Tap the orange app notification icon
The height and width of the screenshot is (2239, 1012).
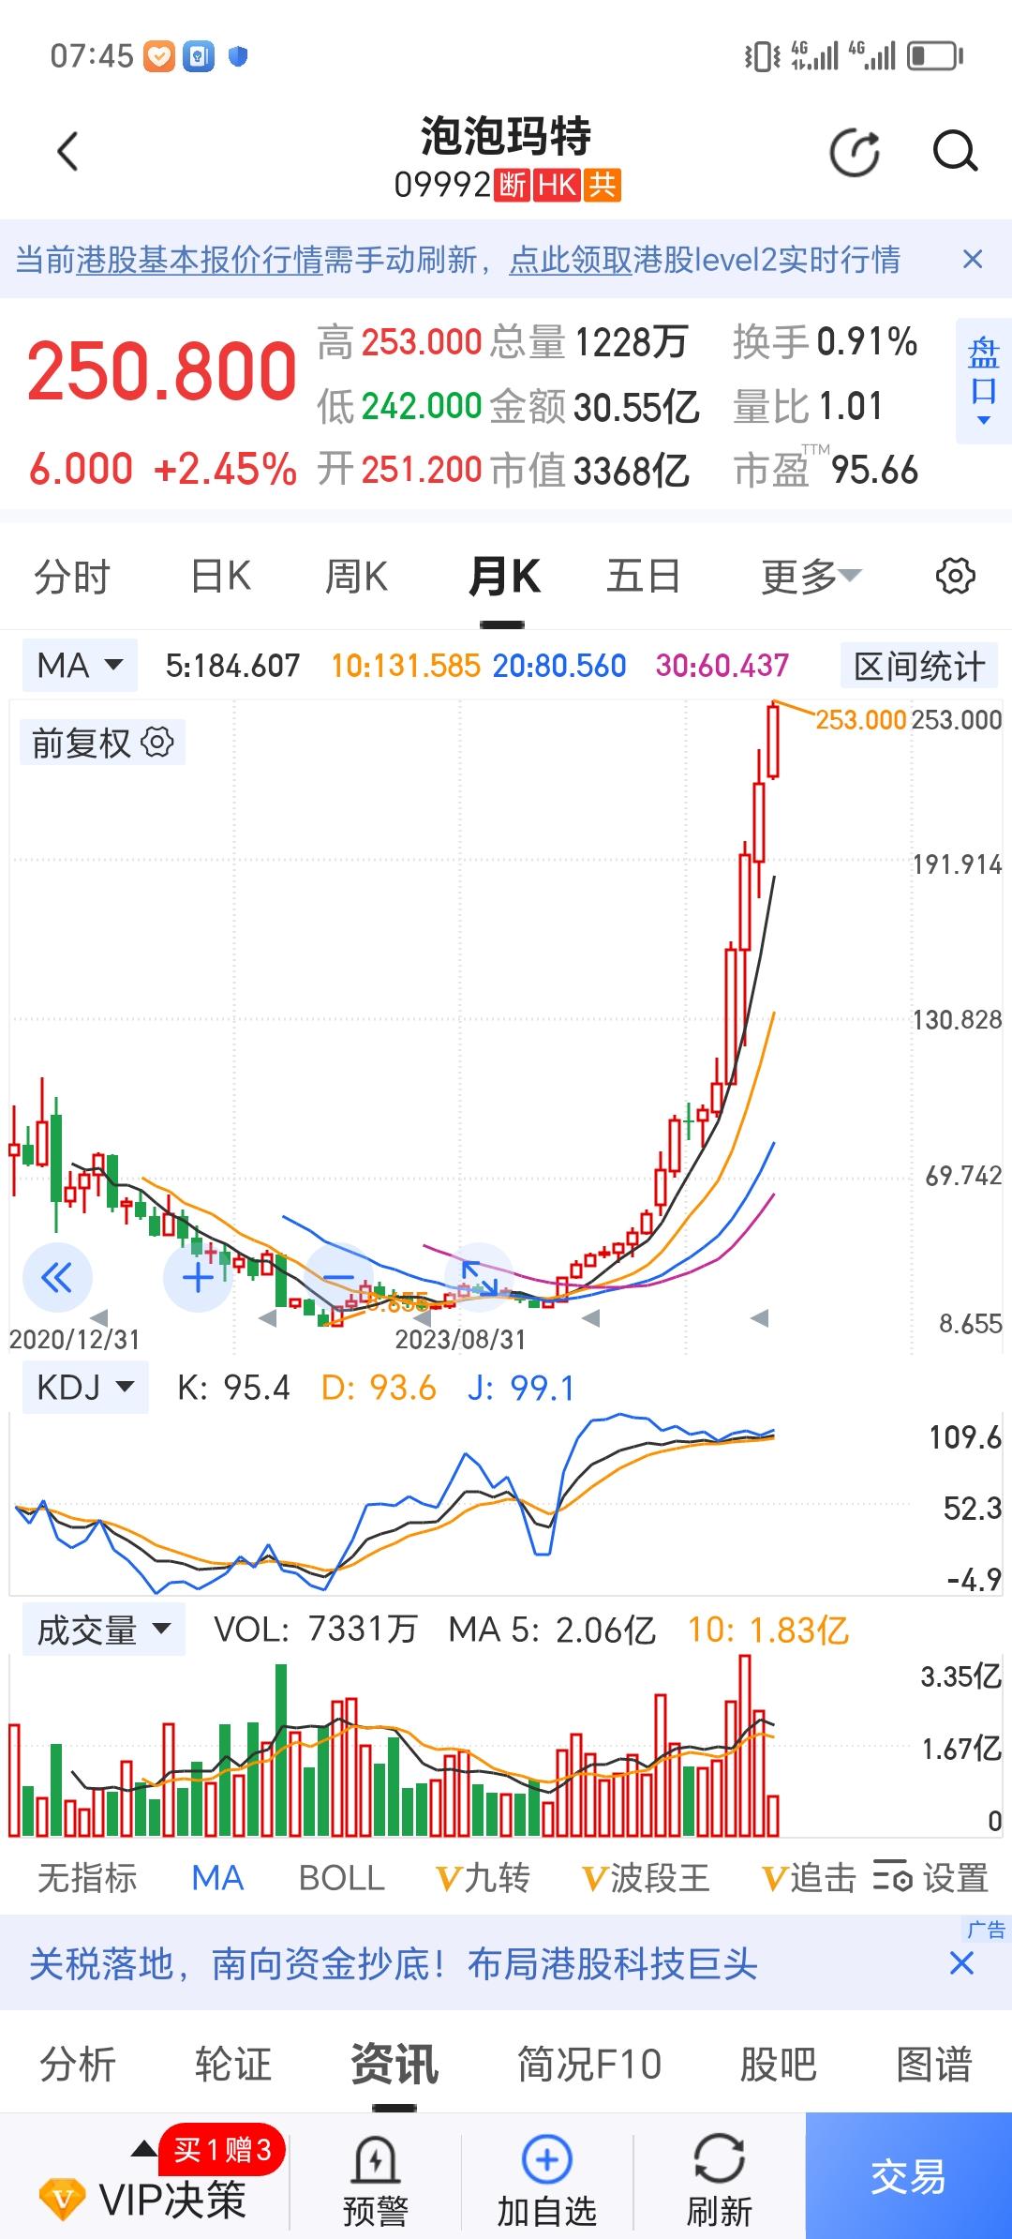tap(159, 56)
